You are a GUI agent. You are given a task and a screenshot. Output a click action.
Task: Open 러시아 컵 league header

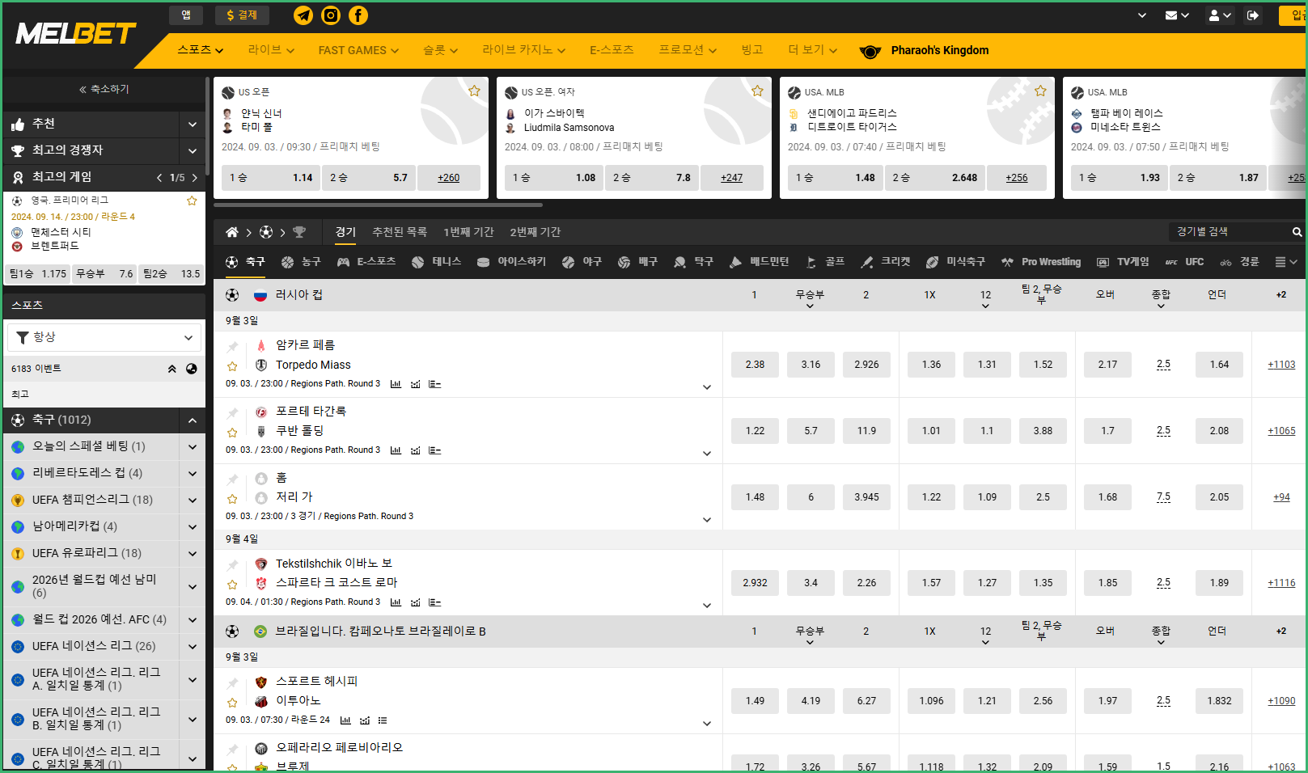click(299, 295)
